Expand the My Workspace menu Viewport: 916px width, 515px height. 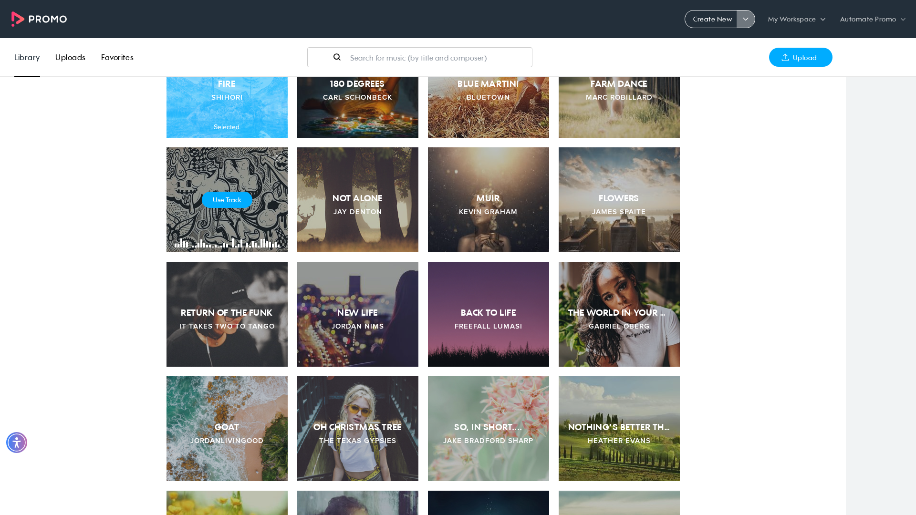click(x=797, y=19)
